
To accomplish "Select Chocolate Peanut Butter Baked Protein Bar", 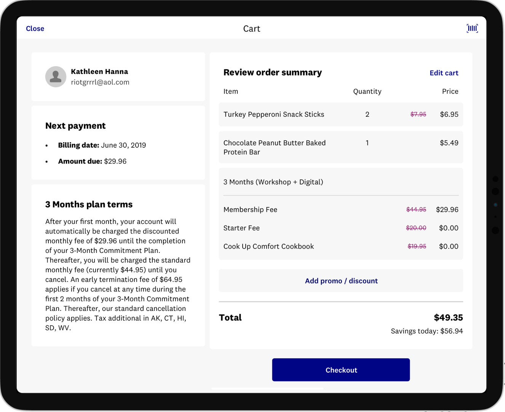I will click(274, 147).
